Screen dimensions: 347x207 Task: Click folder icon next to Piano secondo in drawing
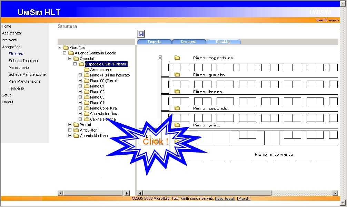(x=177, y=108)
